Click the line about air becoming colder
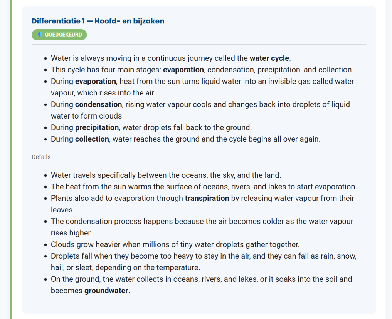The width and height of the screenshot is (392, 319). point(202,227)
